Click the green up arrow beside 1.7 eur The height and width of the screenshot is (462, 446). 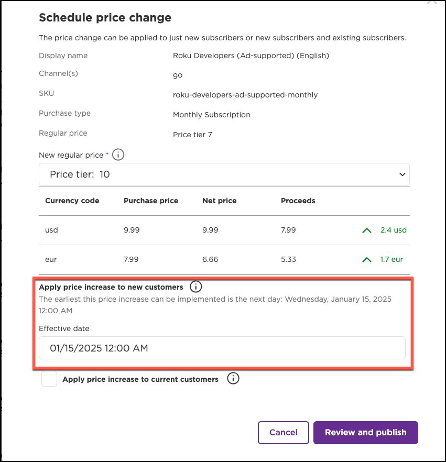tap(367, 259)
